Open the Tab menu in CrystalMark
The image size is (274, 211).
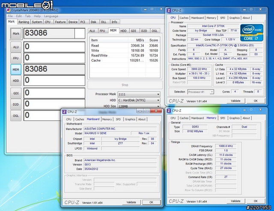27,16
